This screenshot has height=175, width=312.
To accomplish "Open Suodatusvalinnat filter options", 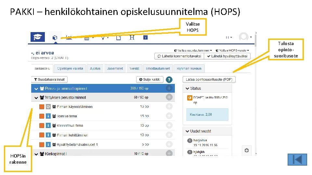I will click(49, 79).
